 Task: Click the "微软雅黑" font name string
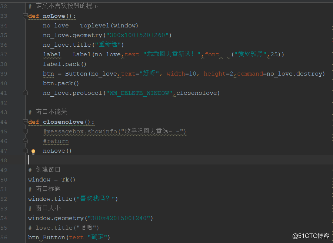[x=250, y=54]
